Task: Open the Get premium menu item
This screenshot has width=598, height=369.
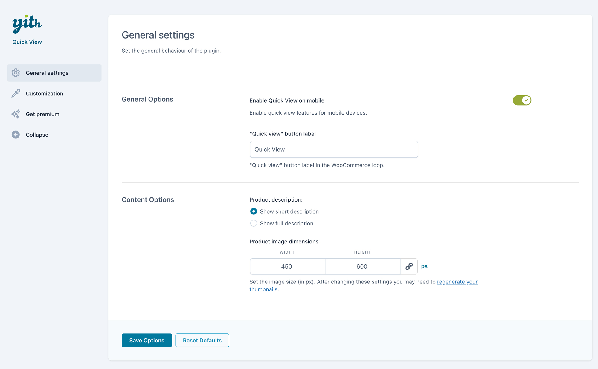Action: coord(42,114)
